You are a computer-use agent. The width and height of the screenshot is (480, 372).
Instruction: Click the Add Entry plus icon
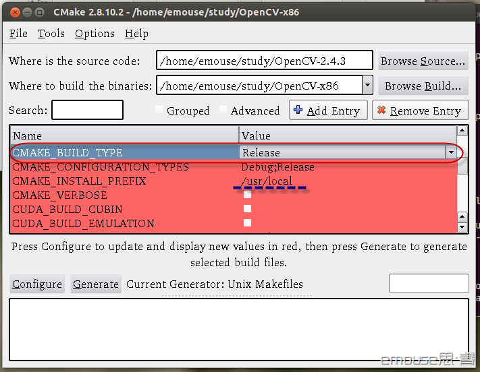pos(298,110)
